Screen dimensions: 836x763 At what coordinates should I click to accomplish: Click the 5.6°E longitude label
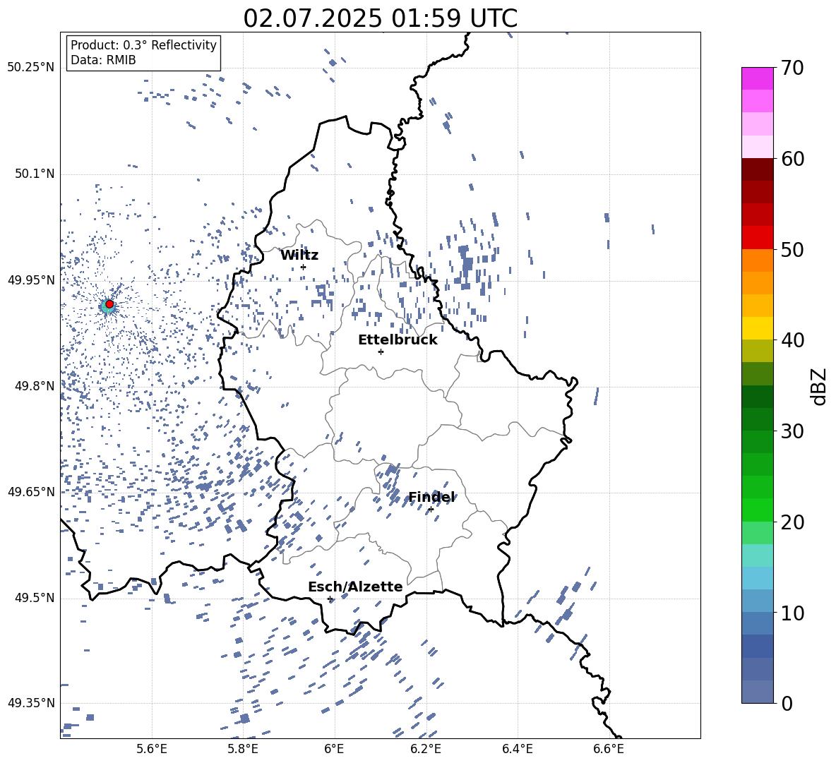pyautogui.click(x=152, y=749)
